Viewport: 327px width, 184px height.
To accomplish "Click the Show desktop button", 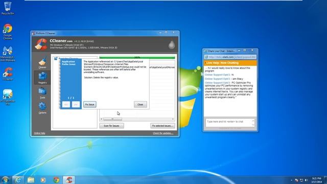I will (325, 180).
